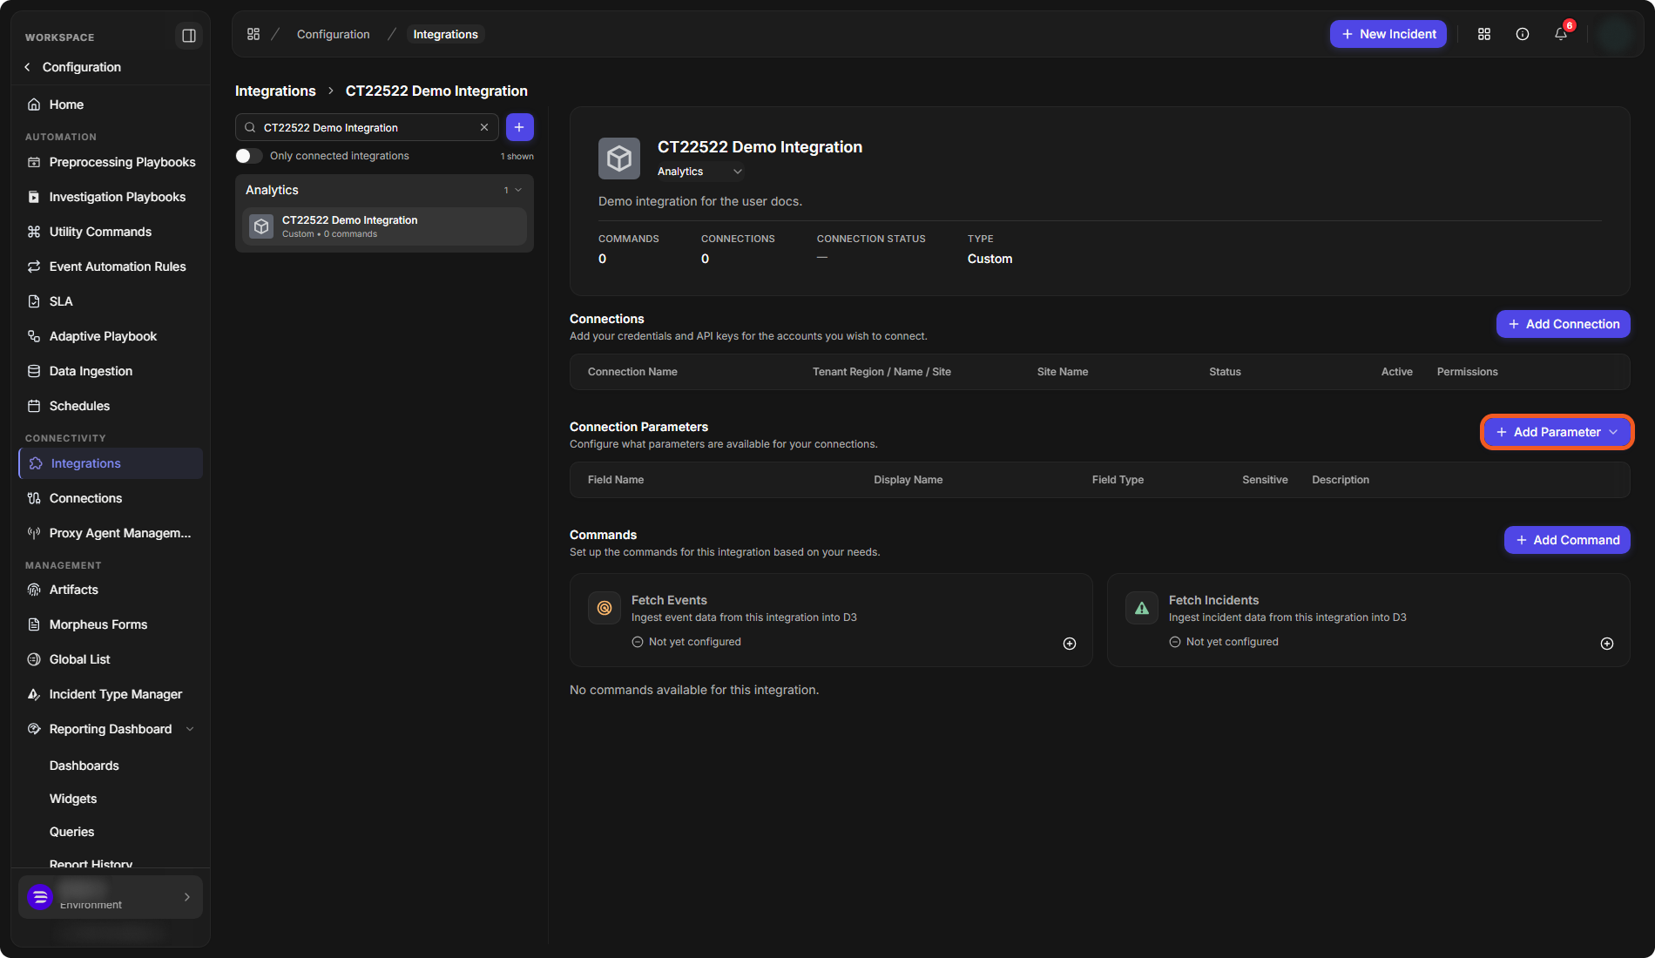The image size is (1655, 958).
Task: Expand Reporting Dashboard submenu chevron
Action: 190,729
